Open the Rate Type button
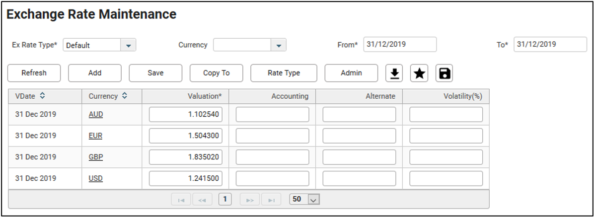595x218 pixels. coord(284,73)
